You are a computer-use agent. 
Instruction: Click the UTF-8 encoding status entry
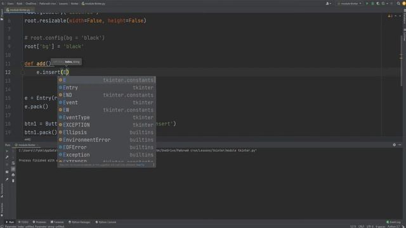tap(370, 227)
